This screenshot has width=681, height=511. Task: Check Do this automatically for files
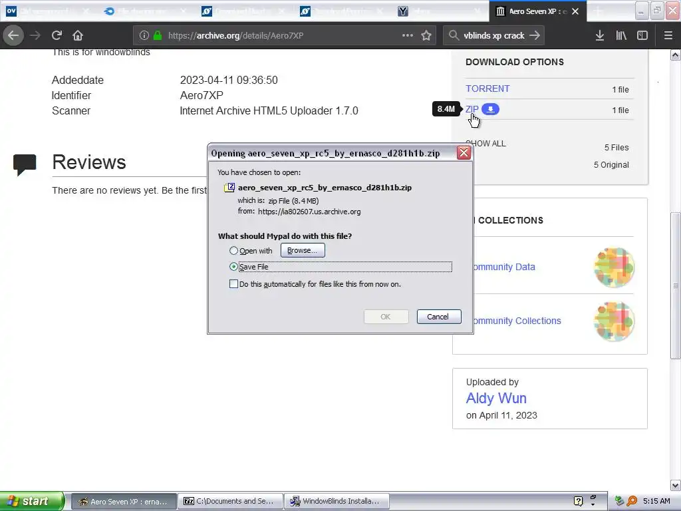233,284
